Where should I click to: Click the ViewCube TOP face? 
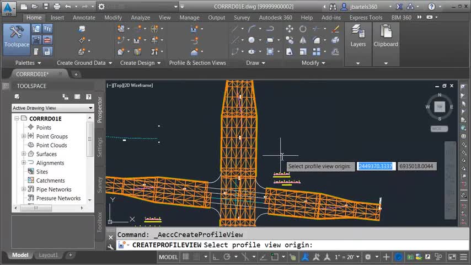[x=439, y=107]
